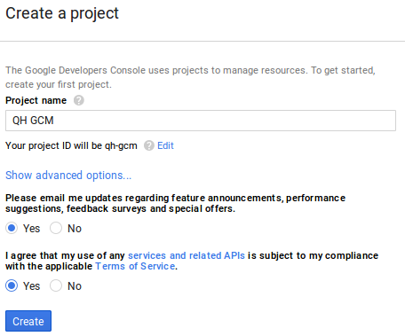Click the Yes label under email updates question

[x=31, y=229]
